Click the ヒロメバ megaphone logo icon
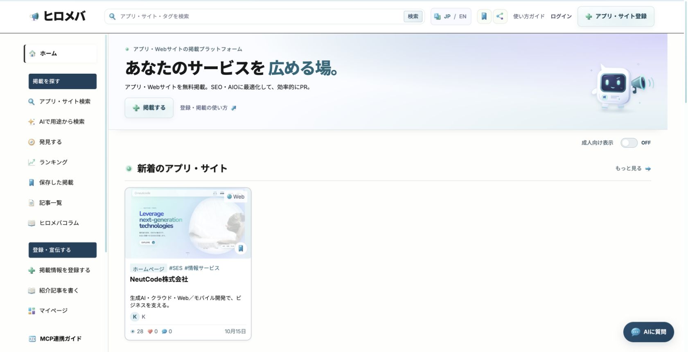The height and width of the screenshot is (352, 688). pyautogui.click(x=34, y=16)
